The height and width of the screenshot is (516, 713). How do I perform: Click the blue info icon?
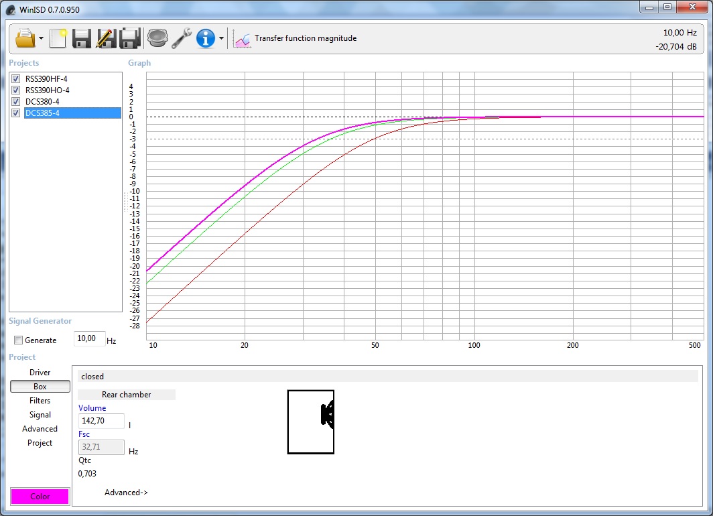pos(206,38)
